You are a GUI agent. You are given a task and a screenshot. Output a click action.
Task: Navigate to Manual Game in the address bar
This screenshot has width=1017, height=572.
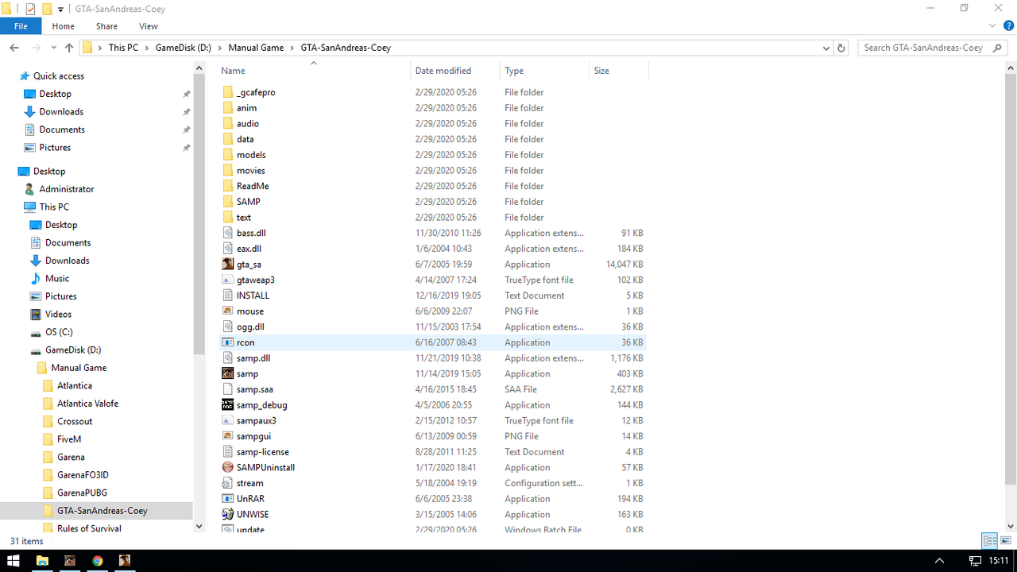(256, 48)
